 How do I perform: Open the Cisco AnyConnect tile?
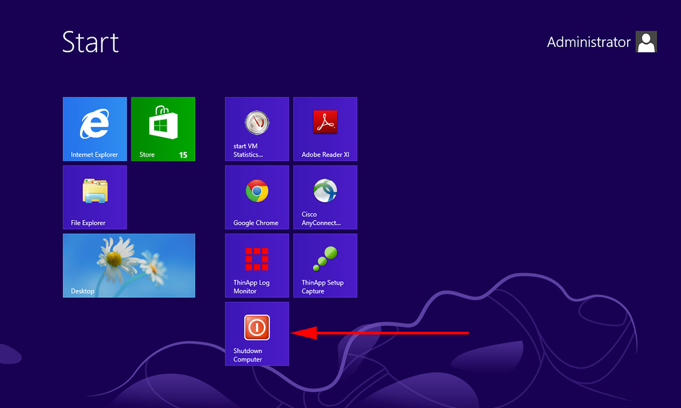point(325,197)
